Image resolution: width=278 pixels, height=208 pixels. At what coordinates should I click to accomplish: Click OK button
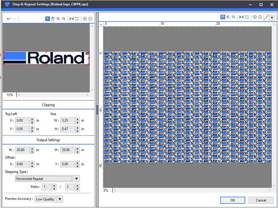[x=233, y=200]
